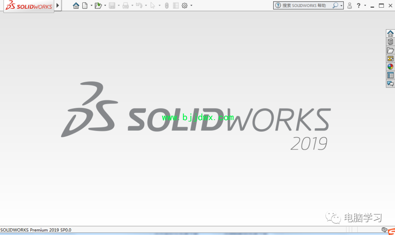Expand the menu bar flyout arrow beside the SOLIDWORKS logo
Screen dimensions: 395x235
point(58,5)
